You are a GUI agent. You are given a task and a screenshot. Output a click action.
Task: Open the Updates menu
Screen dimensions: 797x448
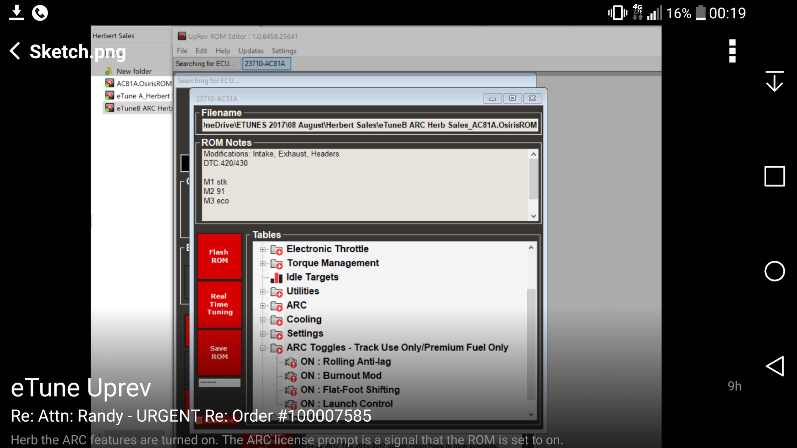pos(251,51)
